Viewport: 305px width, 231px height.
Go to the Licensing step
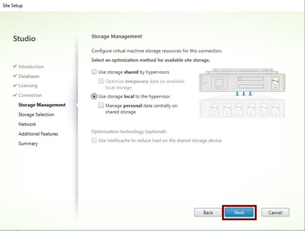(x=28, y=85)
